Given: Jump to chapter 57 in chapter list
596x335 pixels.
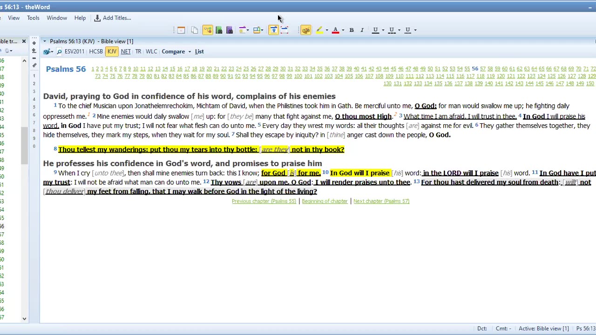Looking at the screenshot, I should point(482,69).
